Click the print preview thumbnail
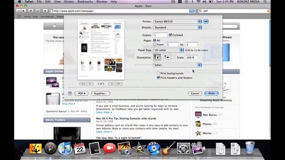 (x=101, y=49)
